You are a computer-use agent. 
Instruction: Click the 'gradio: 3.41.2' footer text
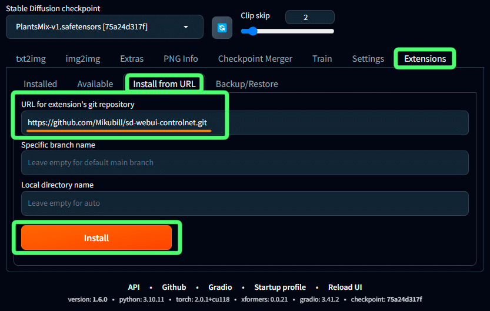pos(319,299)
